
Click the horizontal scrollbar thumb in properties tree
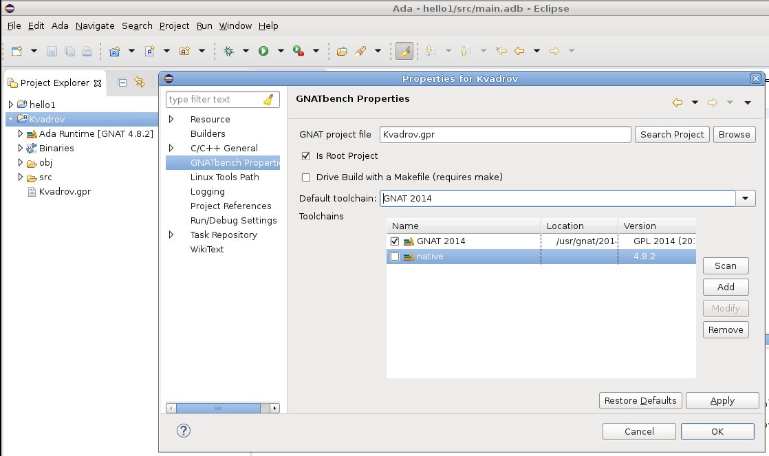click(218, 408)
